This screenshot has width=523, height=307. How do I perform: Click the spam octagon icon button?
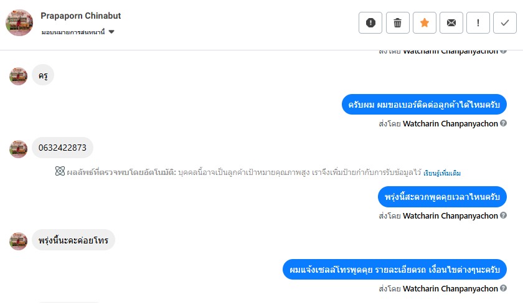(370, 23)
